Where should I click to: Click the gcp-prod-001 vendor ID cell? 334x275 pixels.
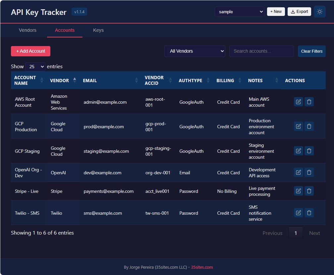155,127
